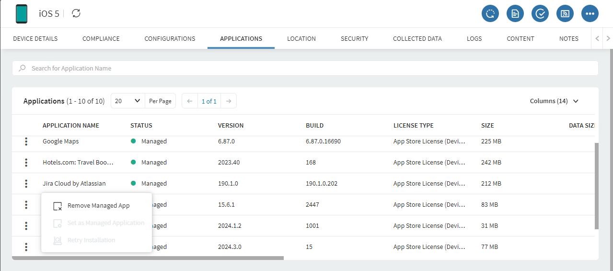Viewport: 613px width, 271px height.
Task: Open the Security tab
Action: point(354,39)
